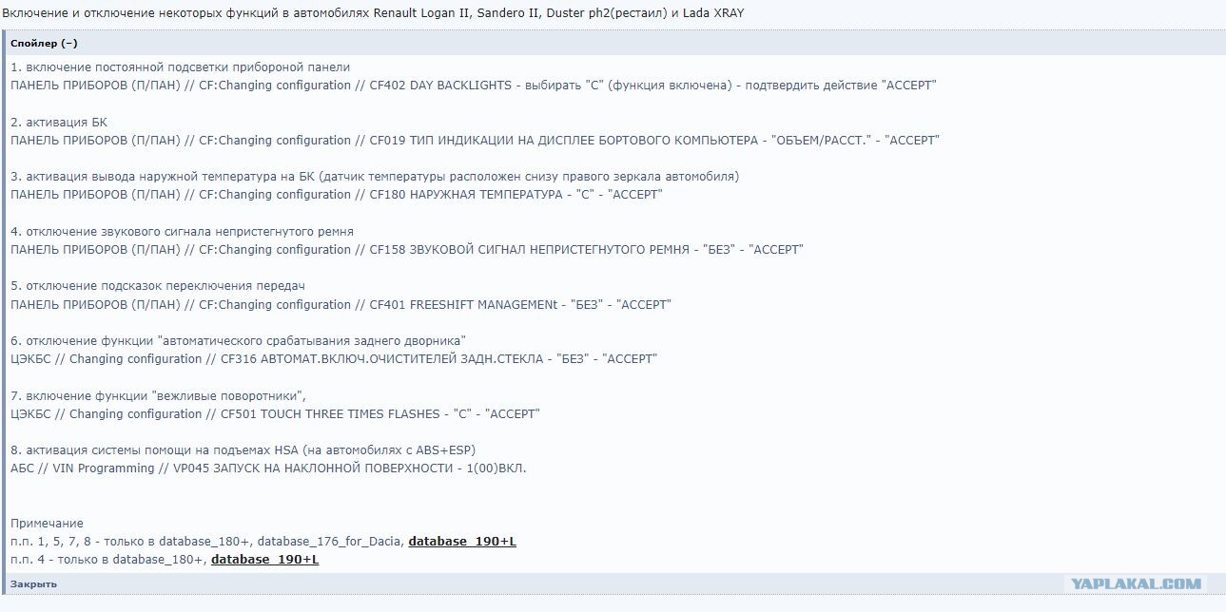Click the "Закрыть" link at bottom

(33, 583)
